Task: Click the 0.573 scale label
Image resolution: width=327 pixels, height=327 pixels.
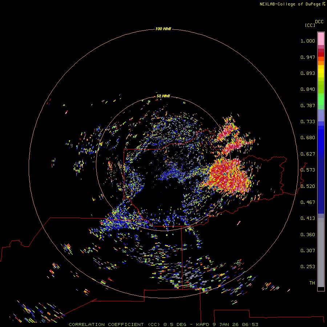Action: pos(308,170)
